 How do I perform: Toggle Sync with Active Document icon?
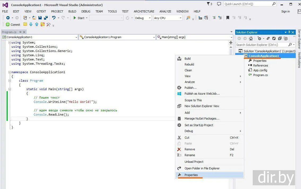coord(268,38)
